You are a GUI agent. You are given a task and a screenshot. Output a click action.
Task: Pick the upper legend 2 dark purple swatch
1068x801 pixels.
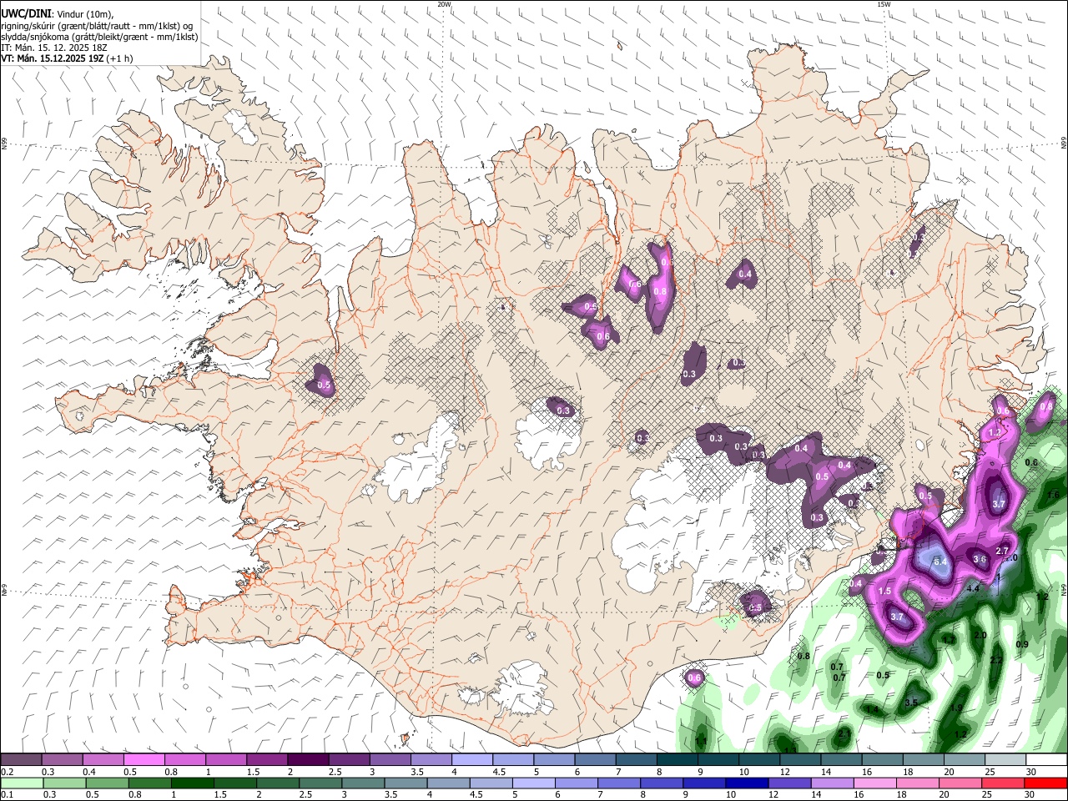(308, 760)
